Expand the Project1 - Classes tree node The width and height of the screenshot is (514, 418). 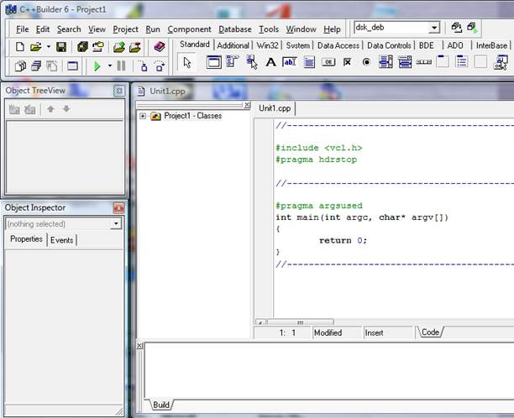click(143, 116)
